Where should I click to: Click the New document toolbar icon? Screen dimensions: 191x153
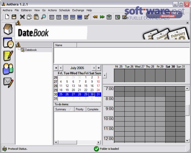point(7,17)
